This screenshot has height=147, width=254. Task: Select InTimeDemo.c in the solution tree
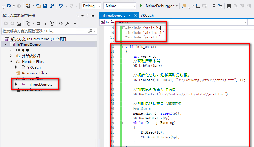pyautogui.click(x=40, y=85)
